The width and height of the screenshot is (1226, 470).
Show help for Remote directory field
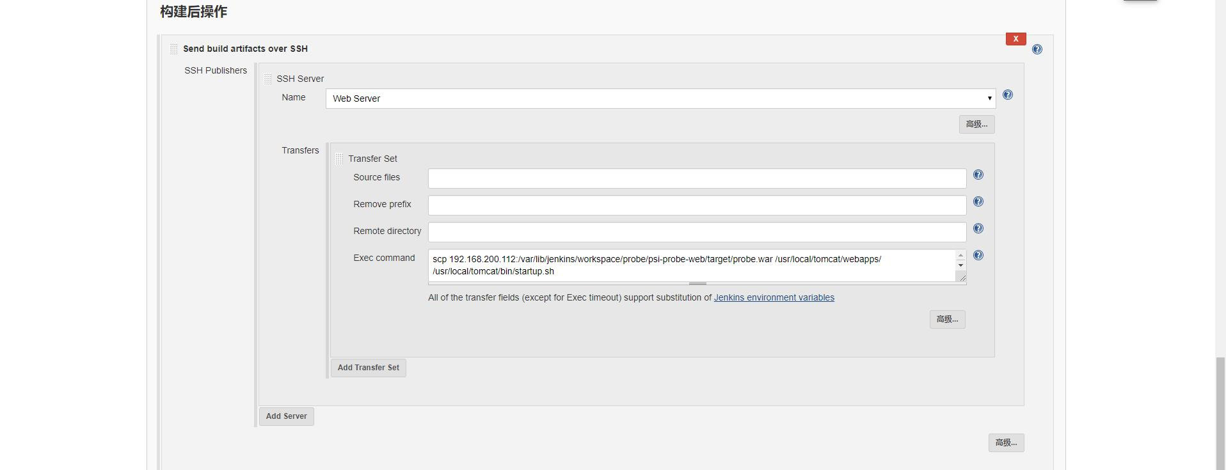pyautogui.click(x=978, y=228)
